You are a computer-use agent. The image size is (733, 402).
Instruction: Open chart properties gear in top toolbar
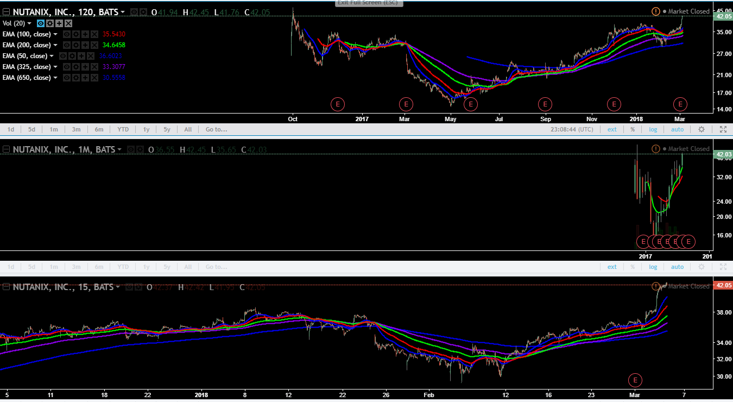coord(702,129)
